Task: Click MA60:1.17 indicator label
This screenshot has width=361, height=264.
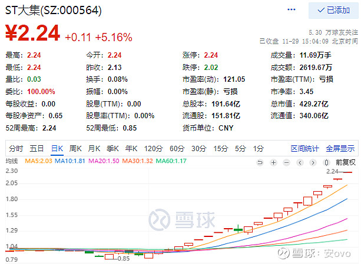Action: point(171,161)
